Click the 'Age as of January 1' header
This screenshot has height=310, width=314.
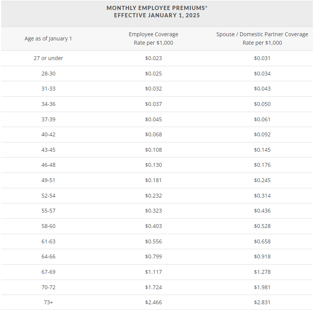click(x=48, y=39)
